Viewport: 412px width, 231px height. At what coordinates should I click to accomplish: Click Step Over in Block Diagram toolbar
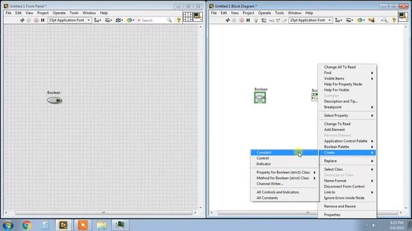pos(277,20)
